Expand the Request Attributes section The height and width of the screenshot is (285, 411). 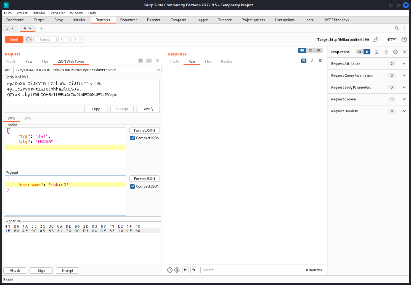point(368,64)
